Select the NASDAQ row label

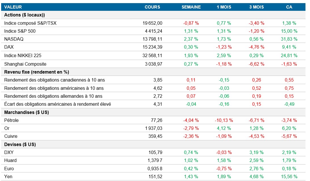click(x=14, y=39)
